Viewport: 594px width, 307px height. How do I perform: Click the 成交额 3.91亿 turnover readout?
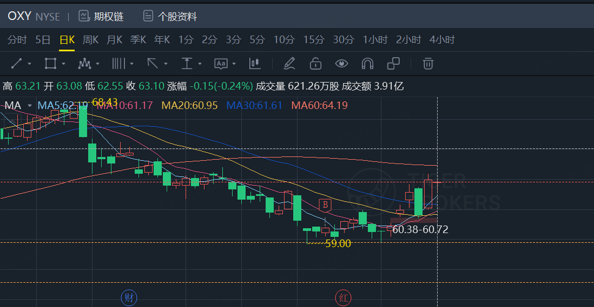point(373,86)
